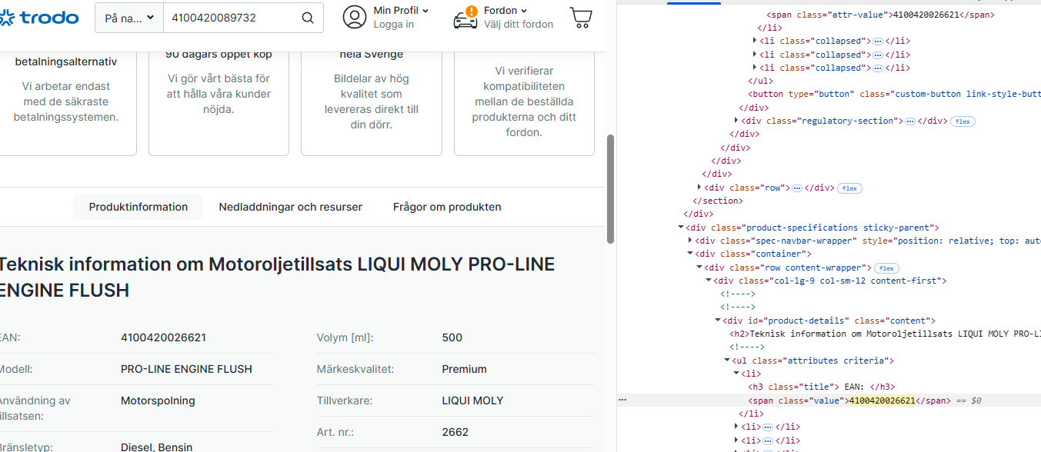Collapse the product-details div node
Viewport: 1041px width, 452px height.
718,321
